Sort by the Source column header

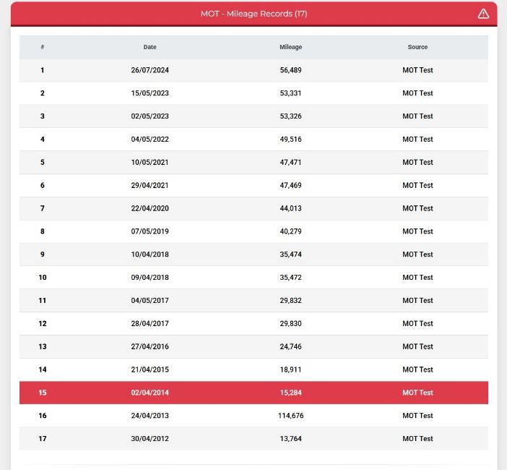click(x=417, y=47)
